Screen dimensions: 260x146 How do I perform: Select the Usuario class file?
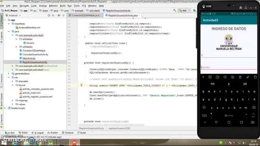pos(30,43)
